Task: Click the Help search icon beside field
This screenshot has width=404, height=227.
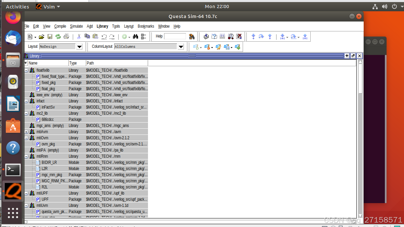Action: tap(191, 37)
